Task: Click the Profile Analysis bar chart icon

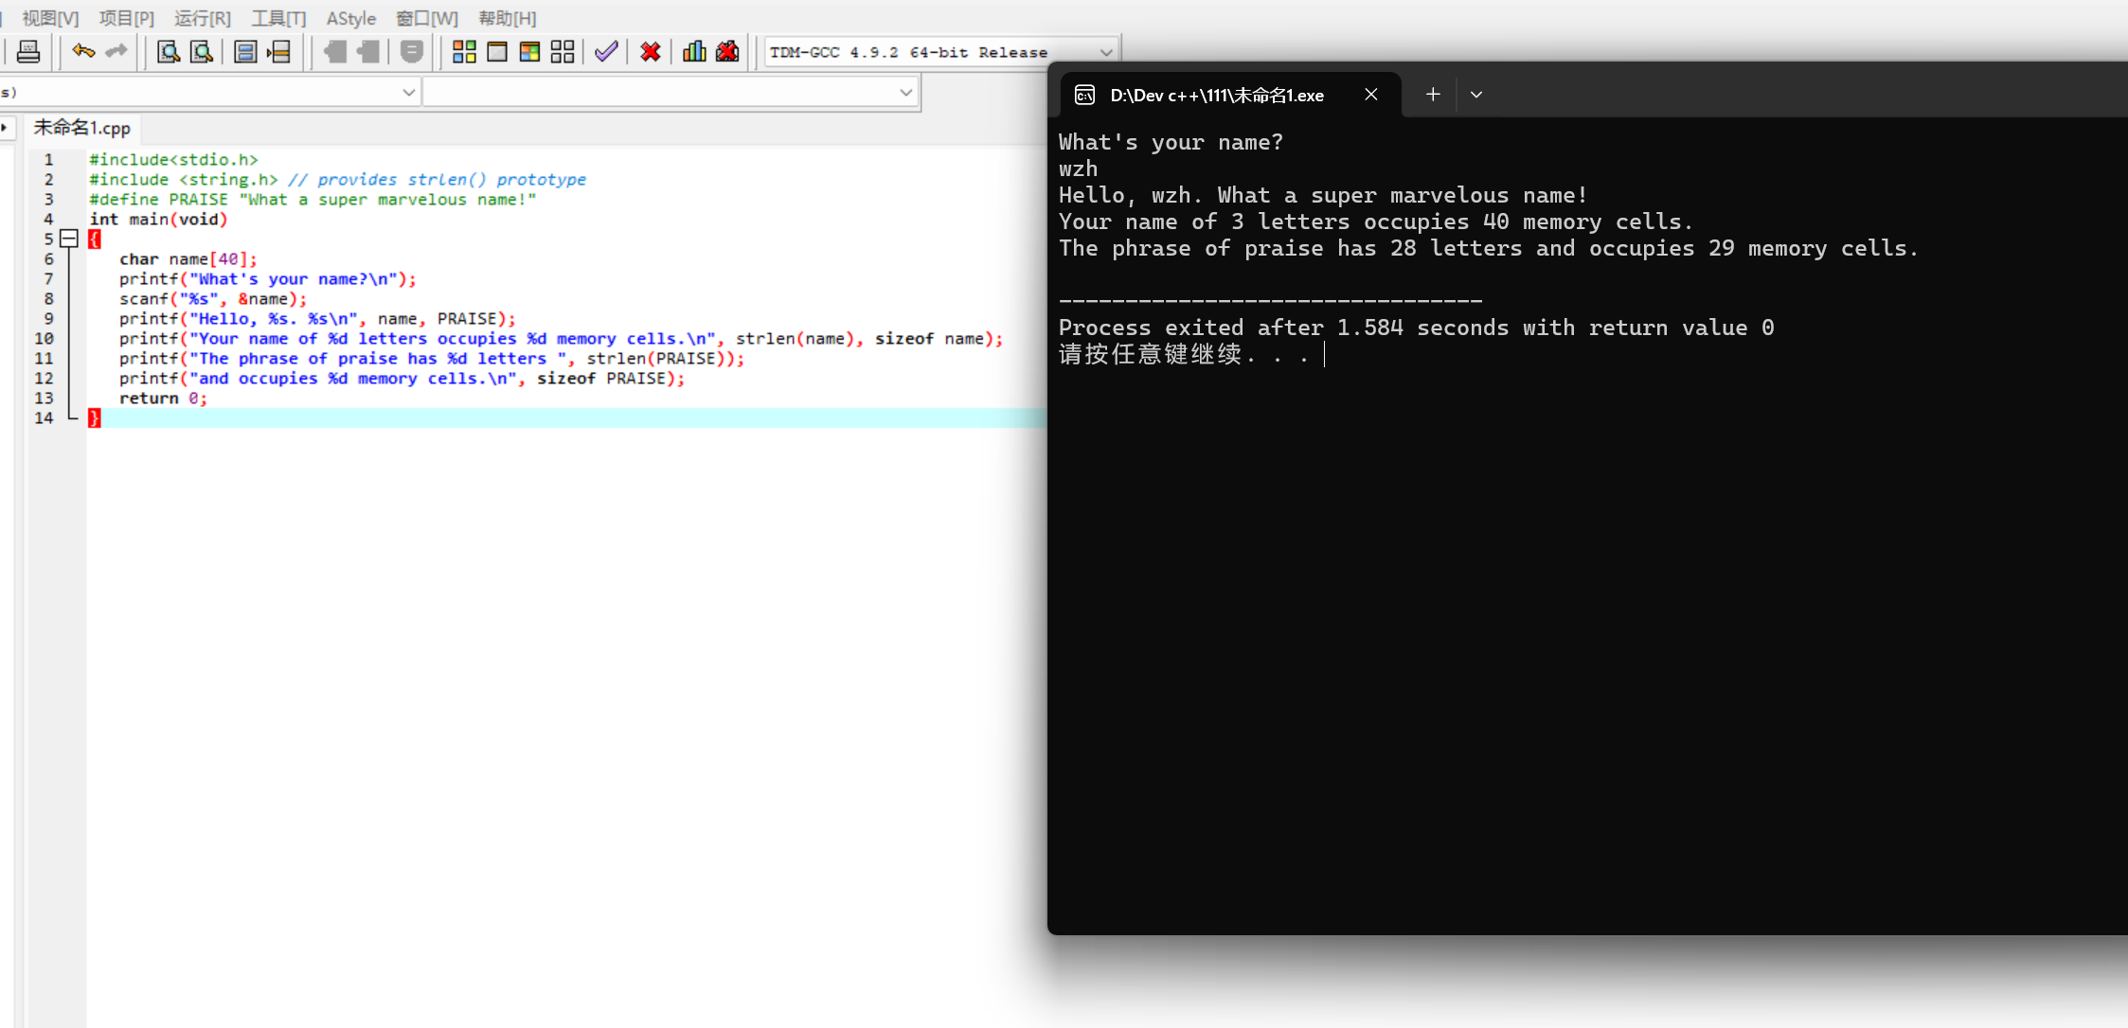Action: coord(694,52)
